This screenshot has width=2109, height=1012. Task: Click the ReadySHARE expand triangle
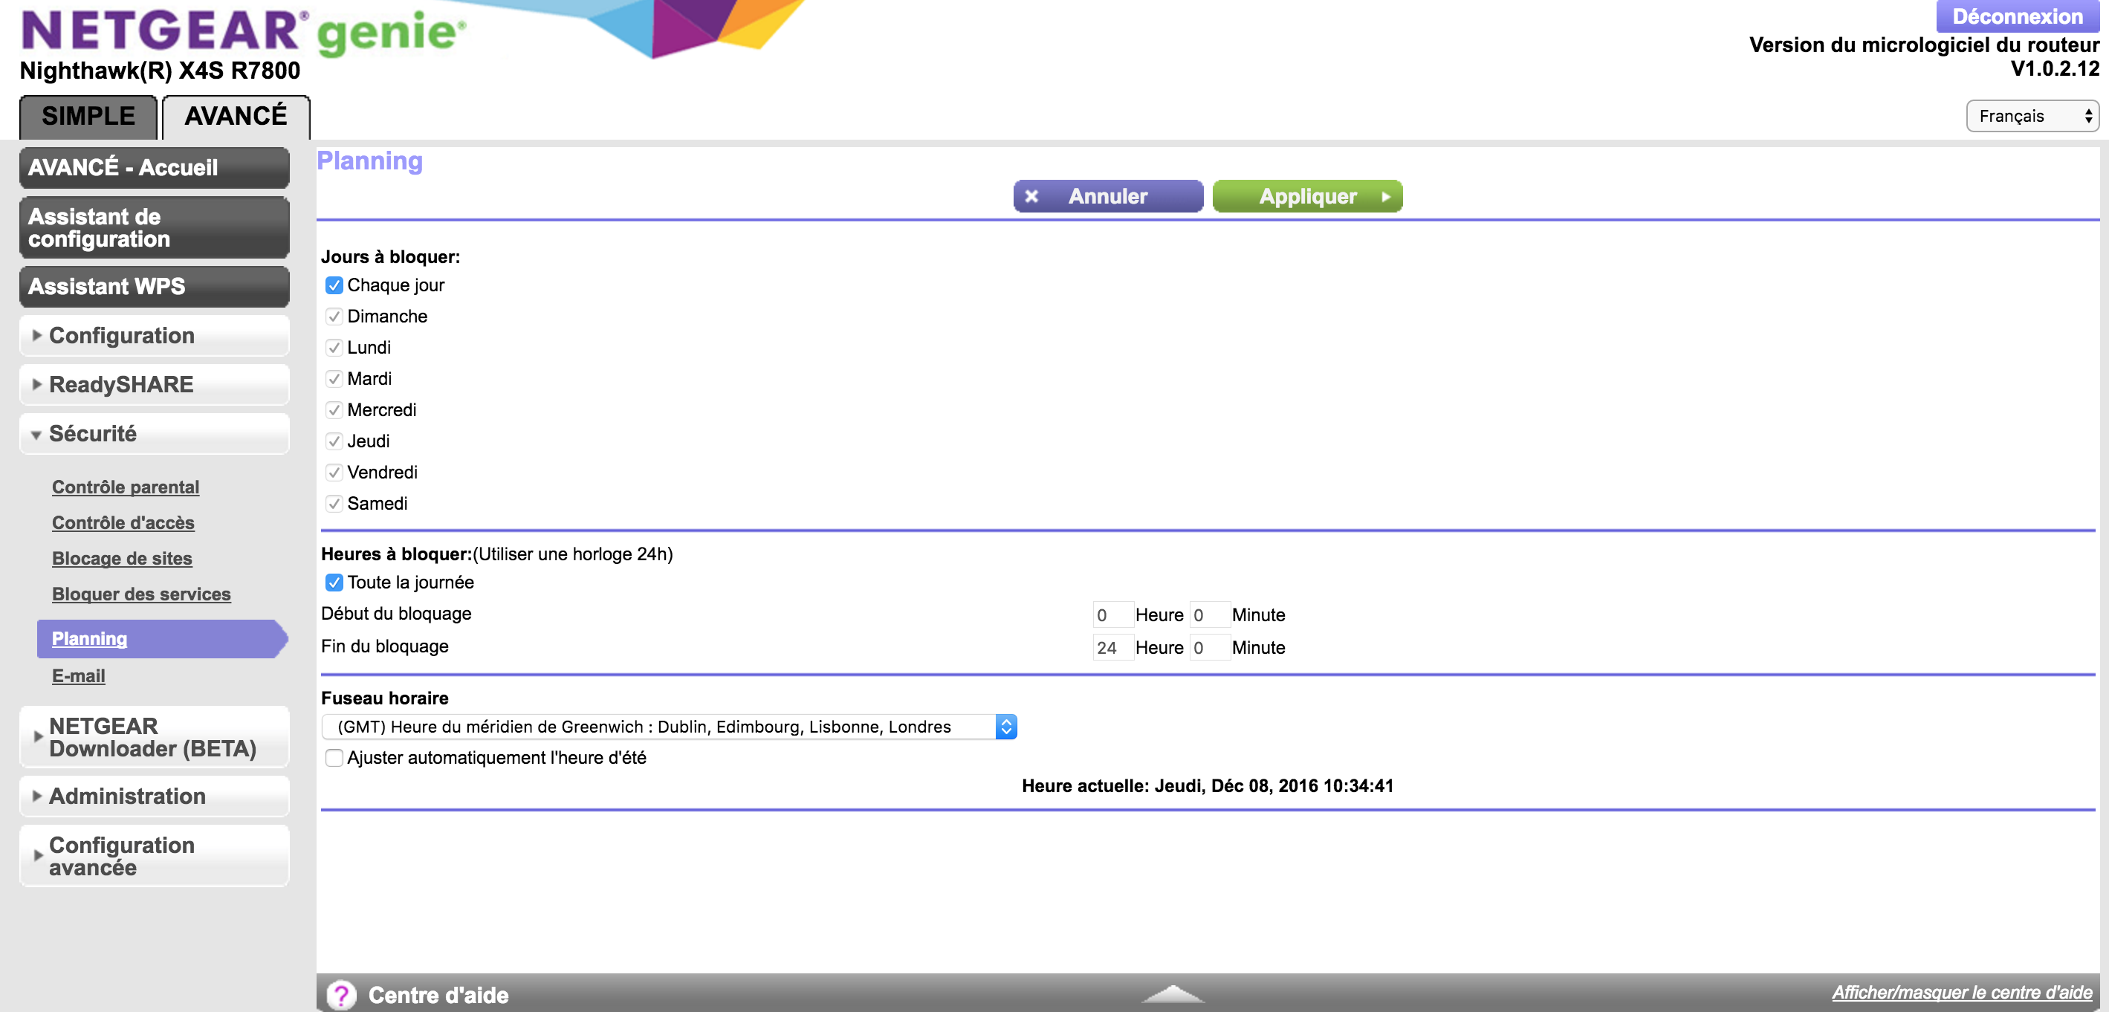pyautogui.click(x=36, y=384)
